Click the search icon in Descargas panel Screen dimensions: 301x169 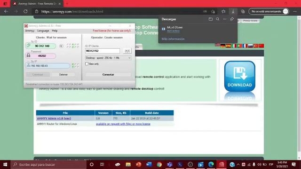[217, 19]
